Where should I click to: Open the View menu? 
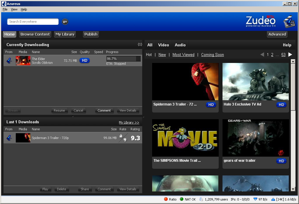[x=14, y=9]
